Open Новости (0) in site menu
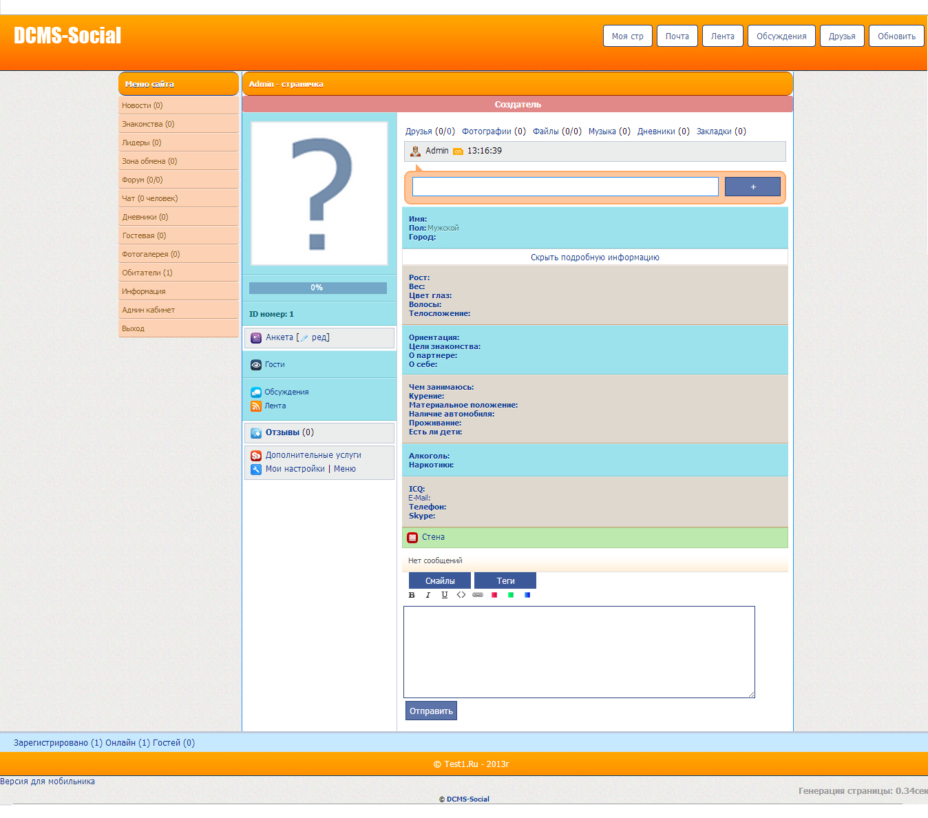 coord(178,105)
